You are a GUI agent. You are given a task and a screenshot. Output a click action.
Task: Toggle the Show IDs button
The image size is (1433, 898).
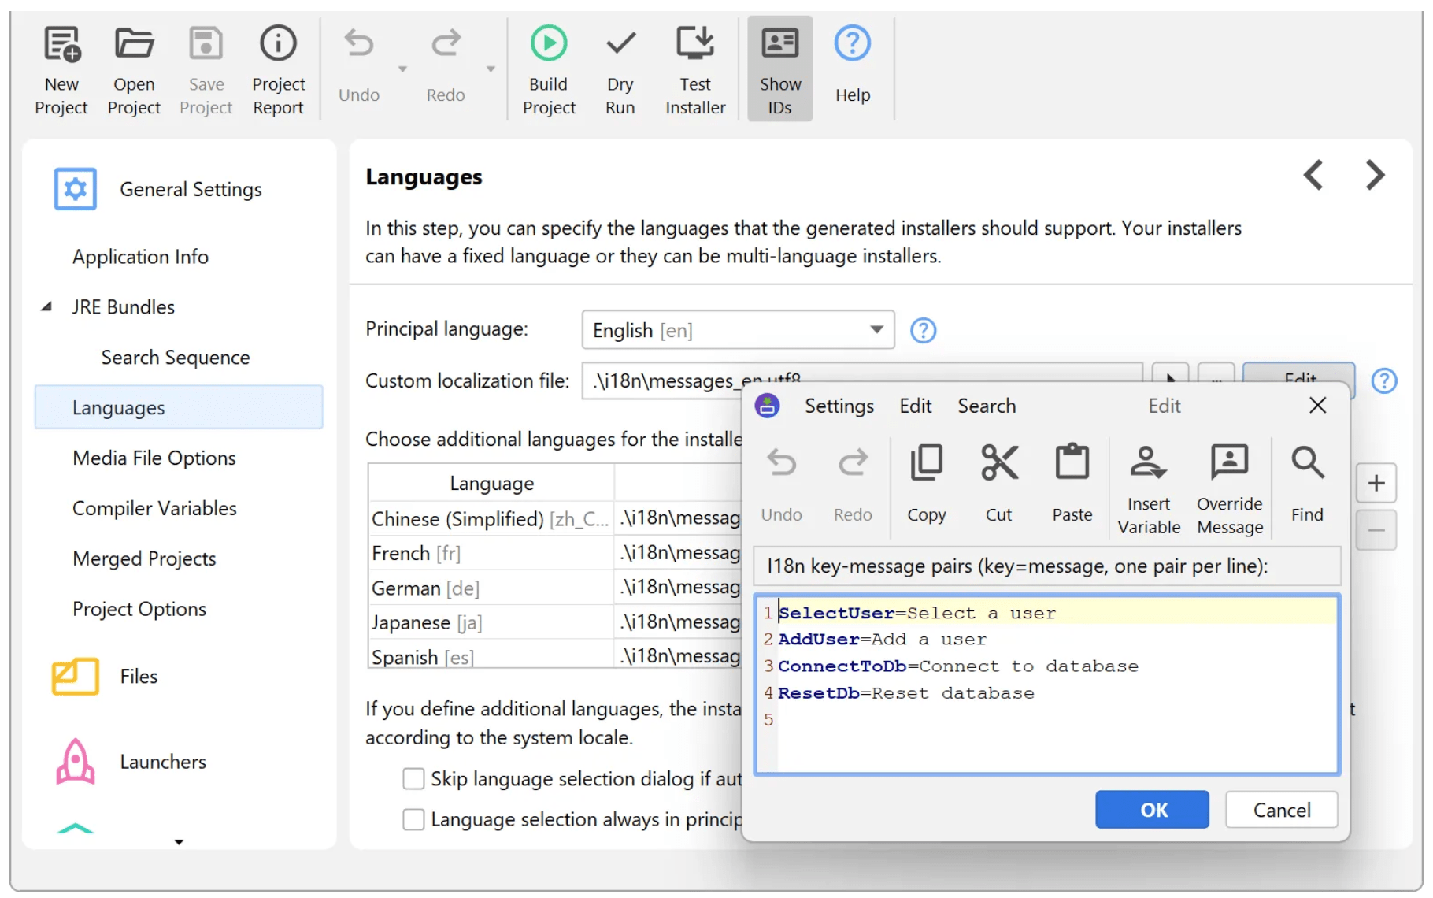click(x=779, y=69)
